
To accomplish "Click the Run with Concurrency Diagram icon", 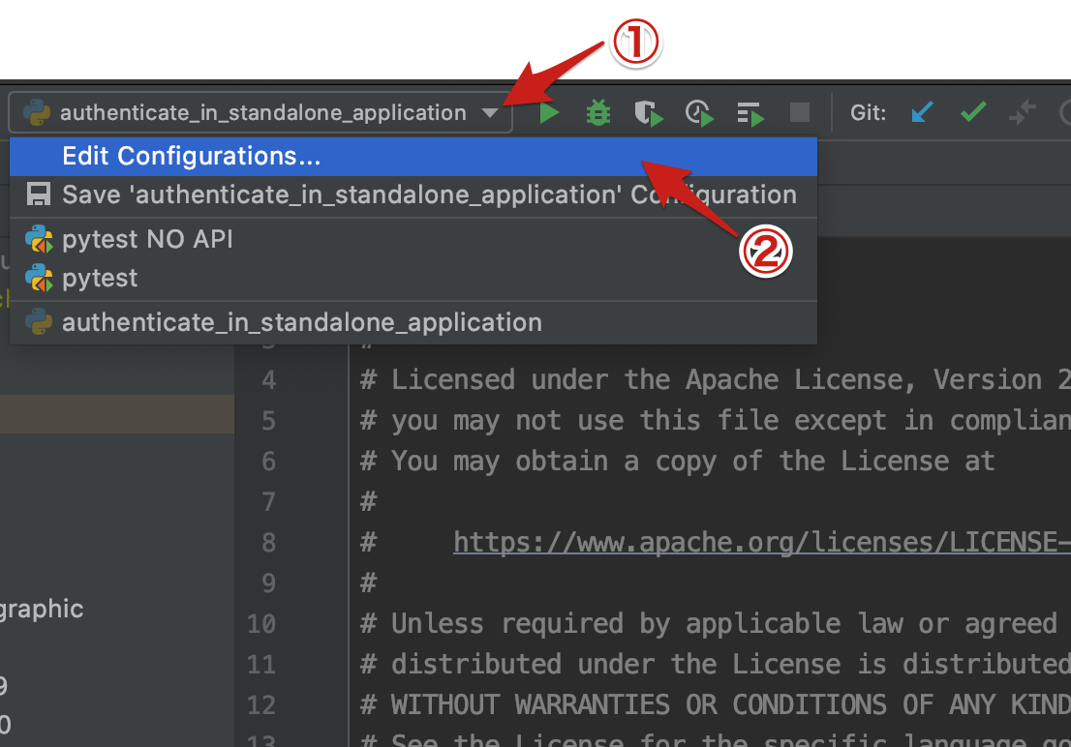I will pyautogui.click(x=749, y=112).
